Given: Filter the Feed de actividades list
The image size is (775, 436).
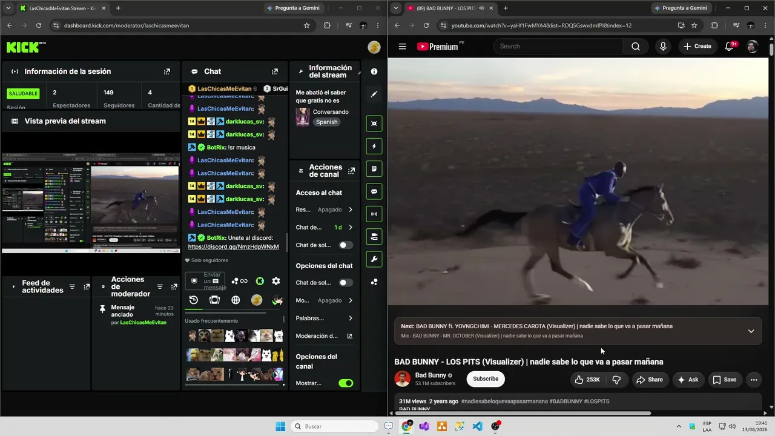Looking at the screenshot, I should [72, 286].
